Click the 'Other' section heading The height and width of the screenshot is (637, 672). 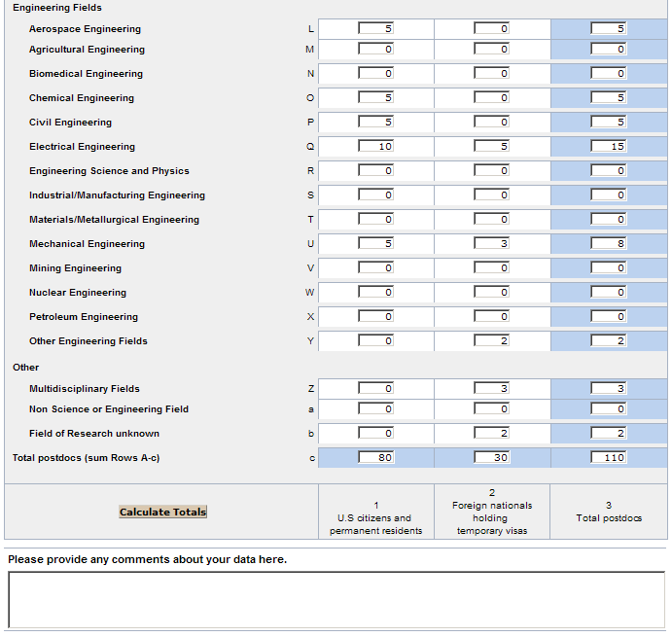pos(25,368)
